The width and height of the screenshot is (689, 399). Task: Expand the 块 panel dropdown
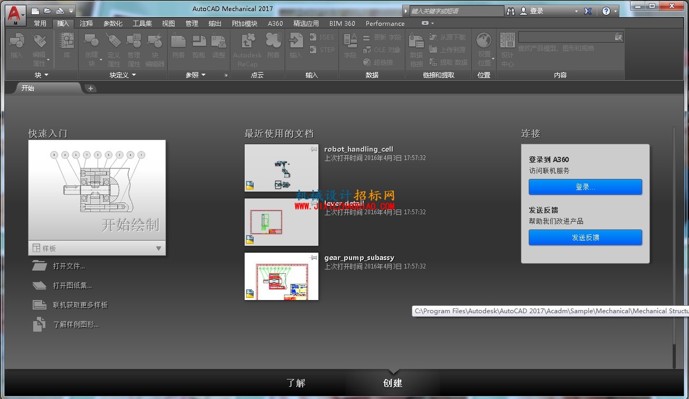42,75
